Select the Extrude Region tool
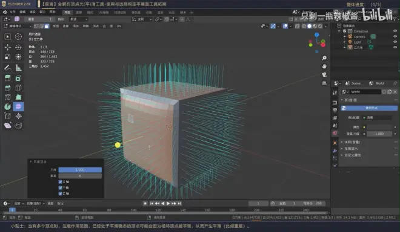Screen dimensions: 400x232 click(7, 78)
